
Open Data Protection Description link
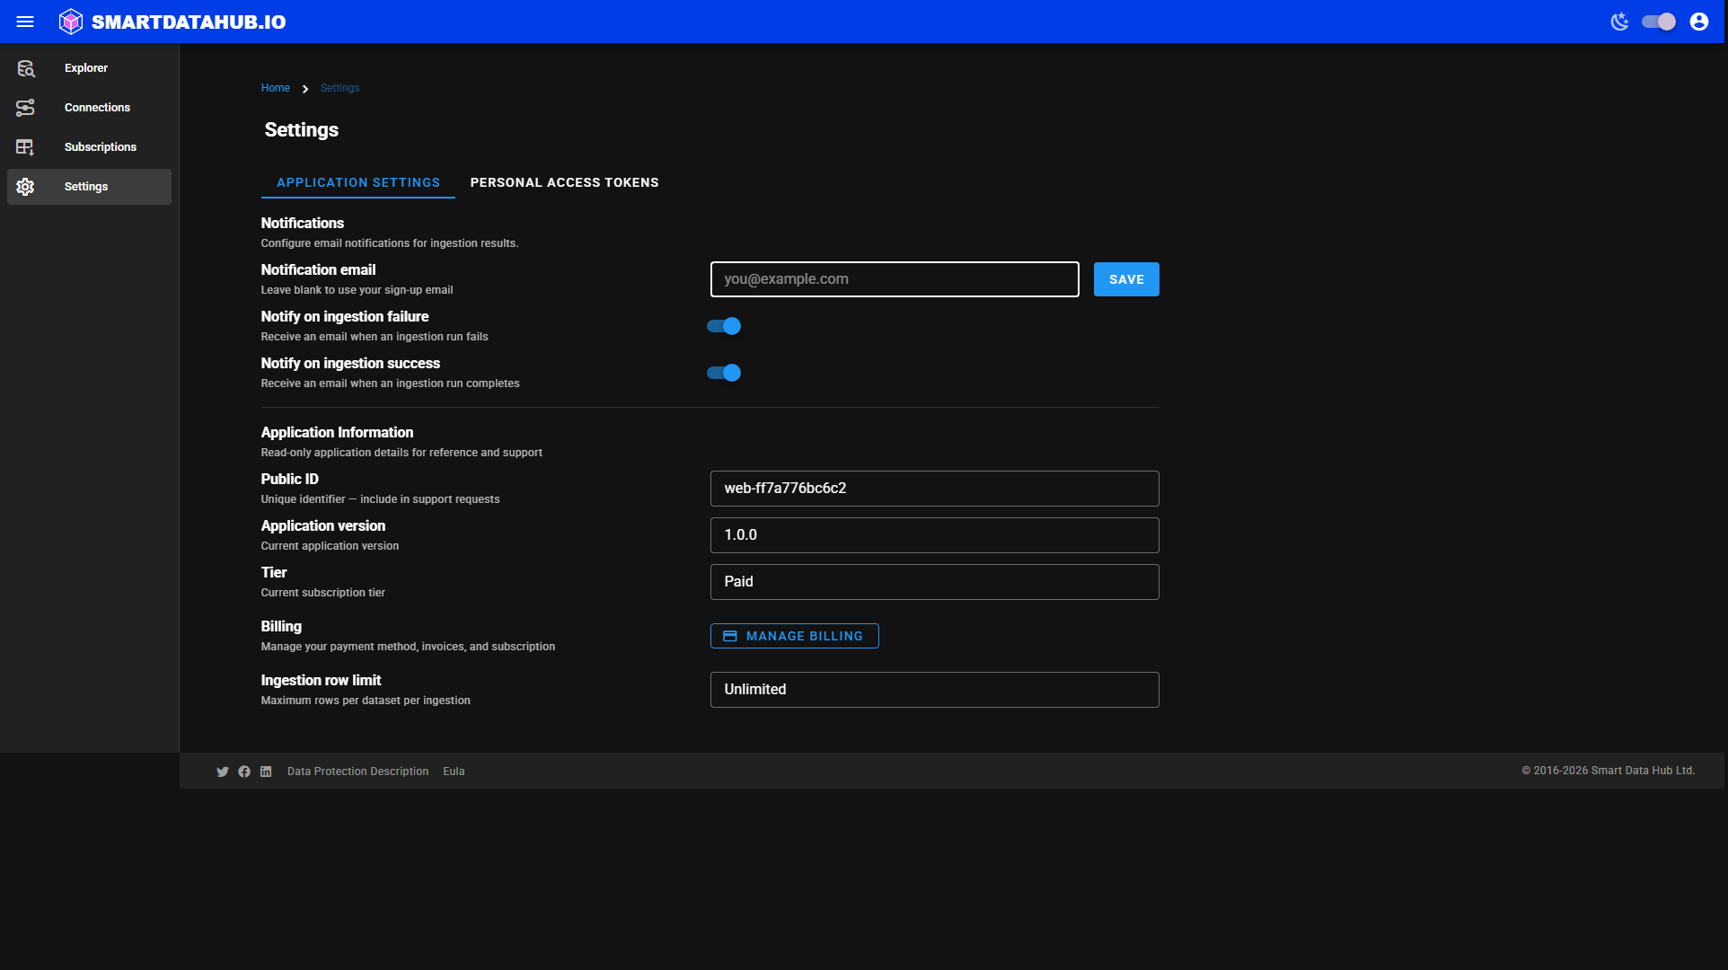(358, 772)
